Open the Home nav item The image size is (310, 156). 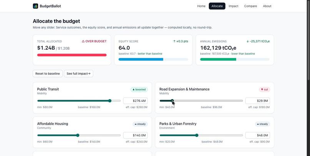coord(201,6)
